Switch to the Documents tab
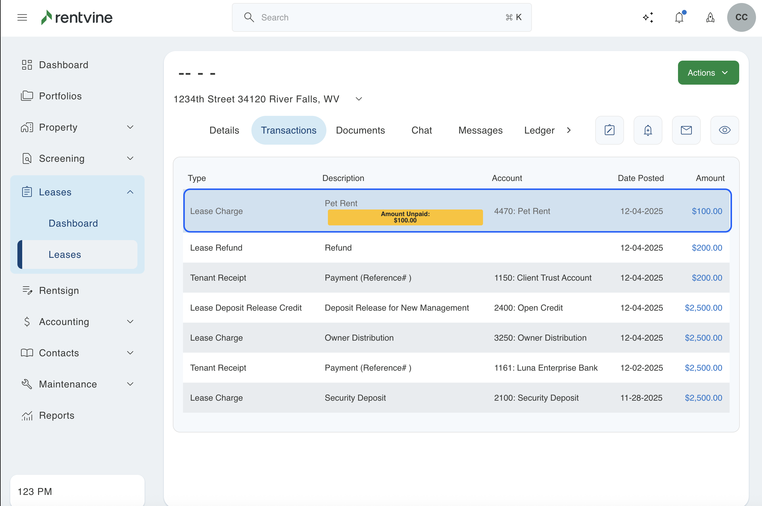Image resolution: width=762 pixels, height=506 pixels. click(360, 130)
